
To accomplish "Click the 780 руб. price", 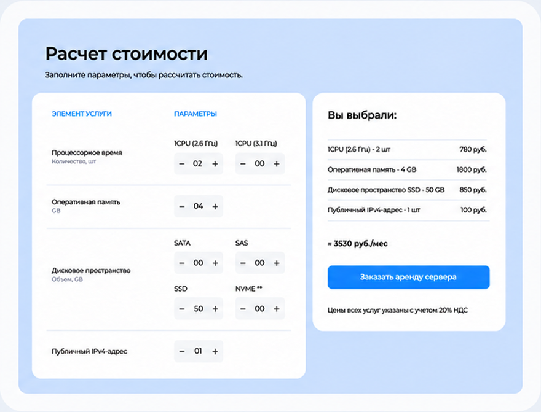I will (x=473, y=149).
